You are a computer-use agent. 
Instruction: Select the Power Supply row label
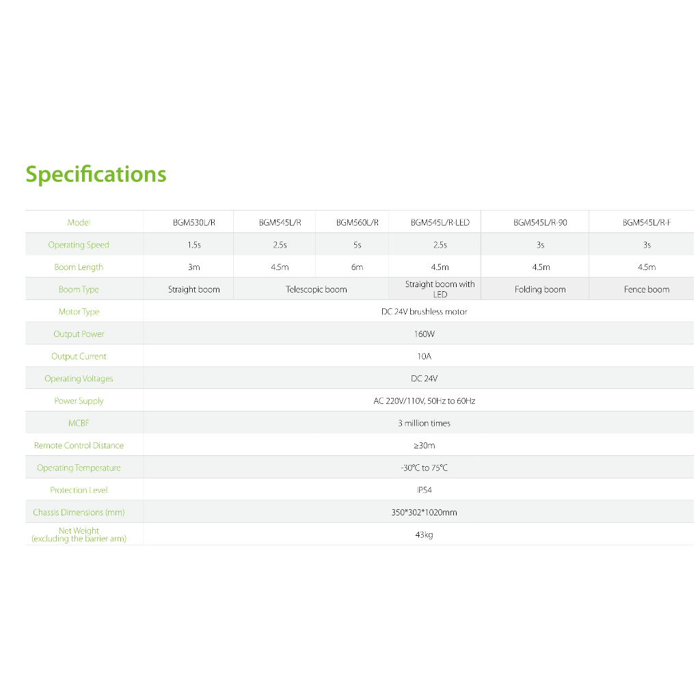click(79, 401)
